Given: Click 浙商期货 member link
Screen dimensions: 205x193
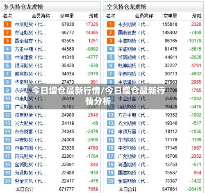Looking at the screenshot, I should pos(134,57).
